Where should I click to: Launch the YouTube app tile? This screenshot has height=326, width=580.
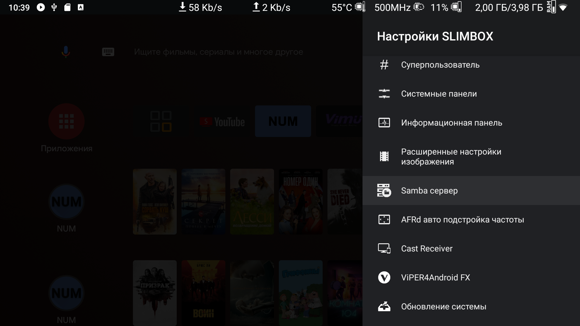click(223, 121)
